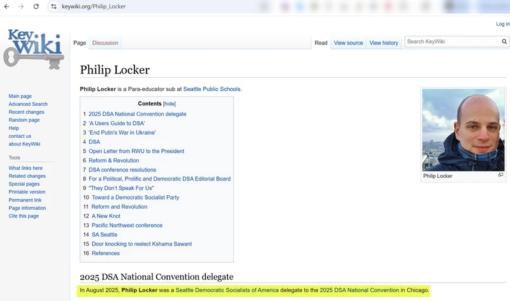510x301 pixels.
Task: Open site information icon in address bar
Action: (x=54, y=6)
